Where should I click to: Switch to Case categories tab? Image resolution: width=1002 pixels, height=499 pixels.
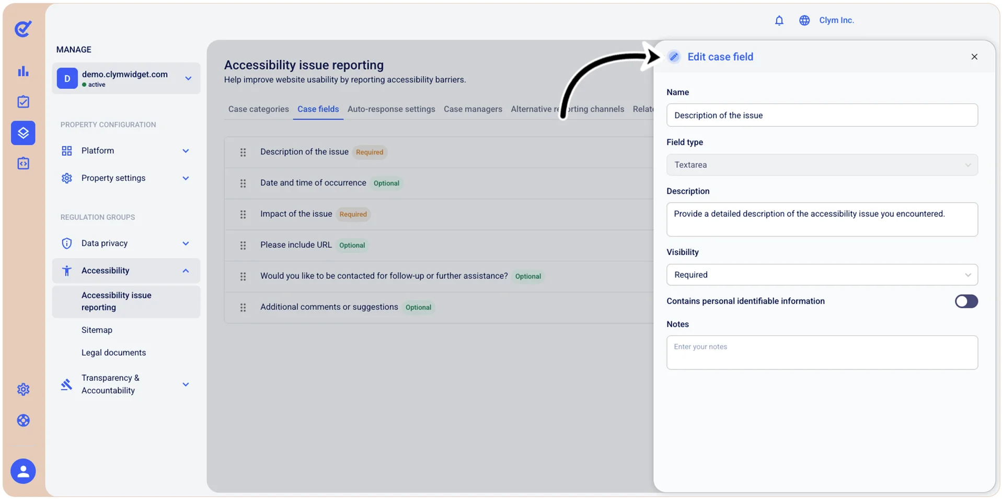[258, 109]
